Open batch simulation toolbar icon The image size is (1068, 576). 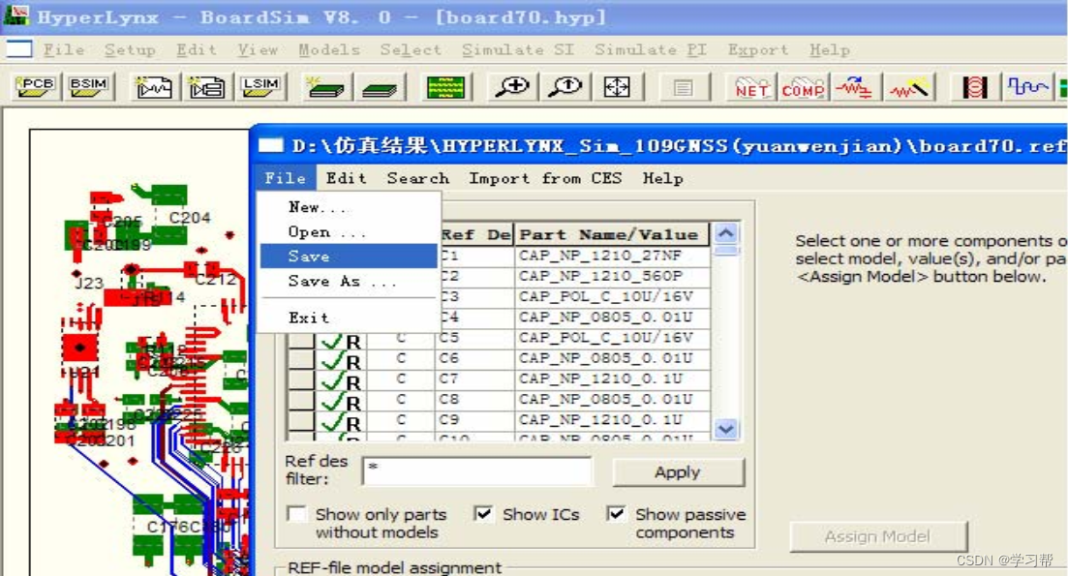point(206,87)
